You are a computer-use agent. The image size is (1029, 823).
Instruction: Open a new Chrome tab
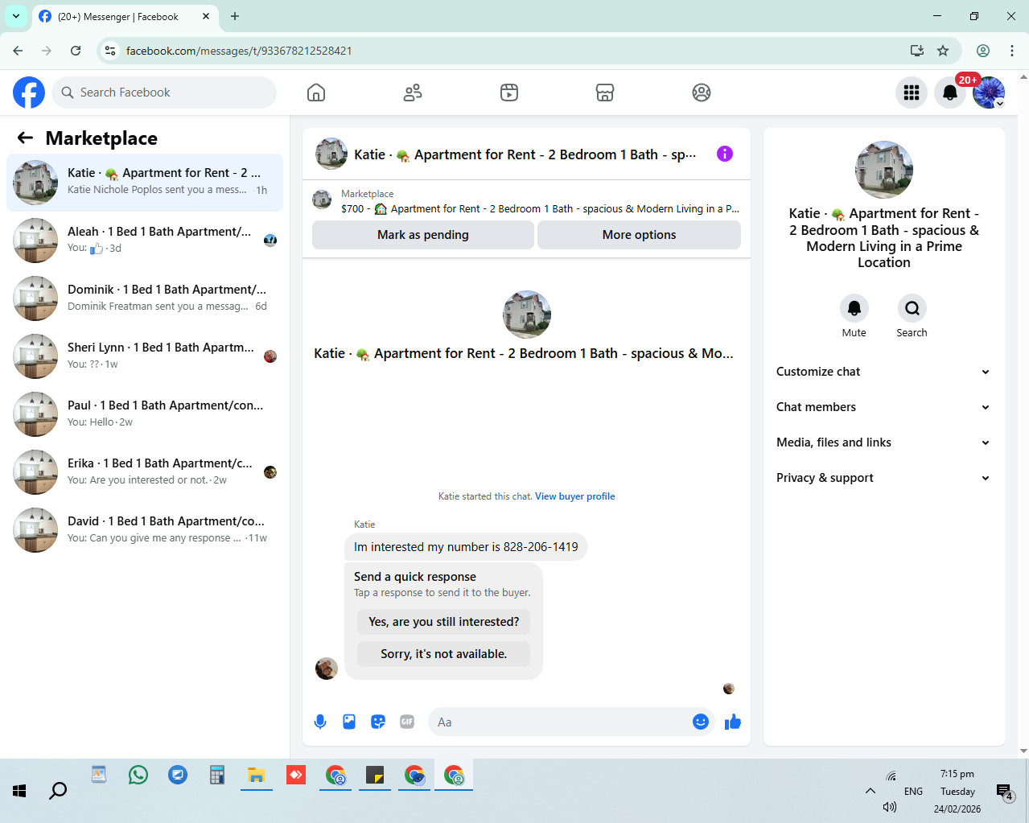[x=235, y=16]
